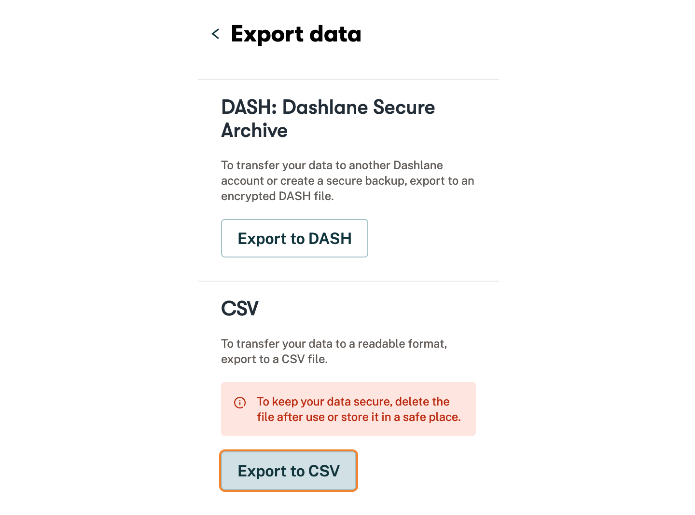Viewport: 695px width, 515px height.
Task: Click the divider line below the page title
Action: (x=348, y=80)
